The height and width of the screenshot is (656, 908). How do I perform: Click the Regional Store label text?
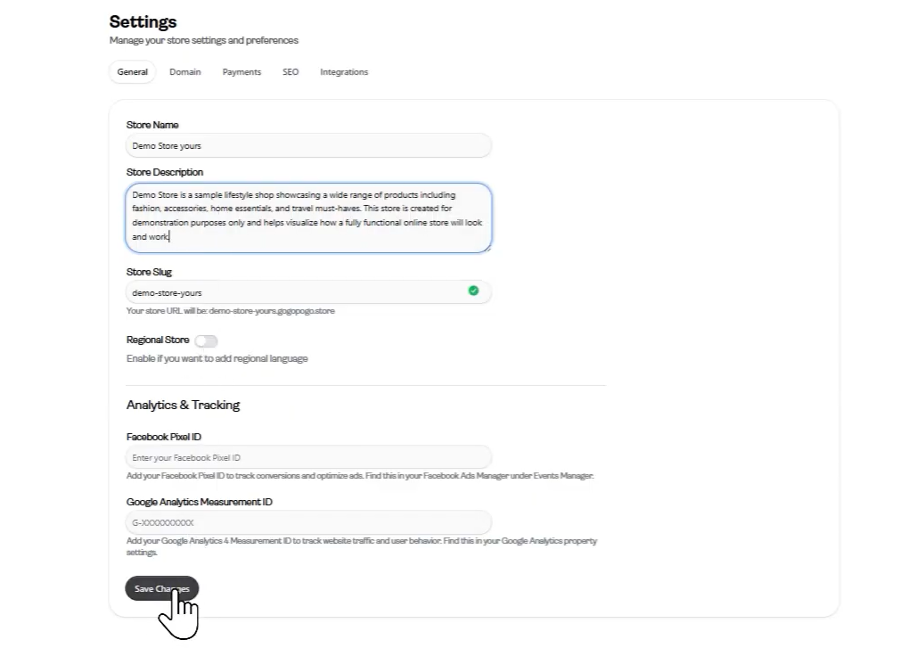158,340
